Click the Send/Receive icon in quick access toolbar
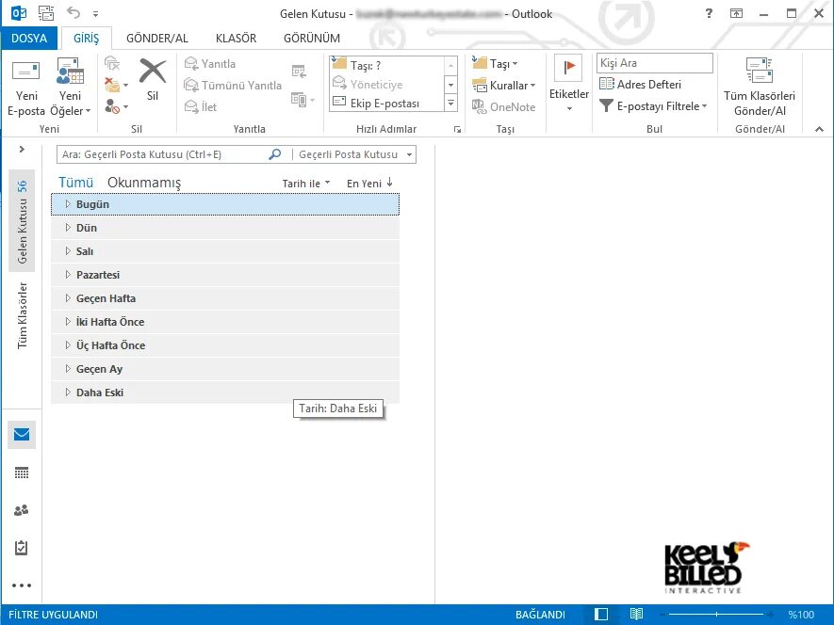Viewport: 834px width, 625px height. tap(46, 13)
